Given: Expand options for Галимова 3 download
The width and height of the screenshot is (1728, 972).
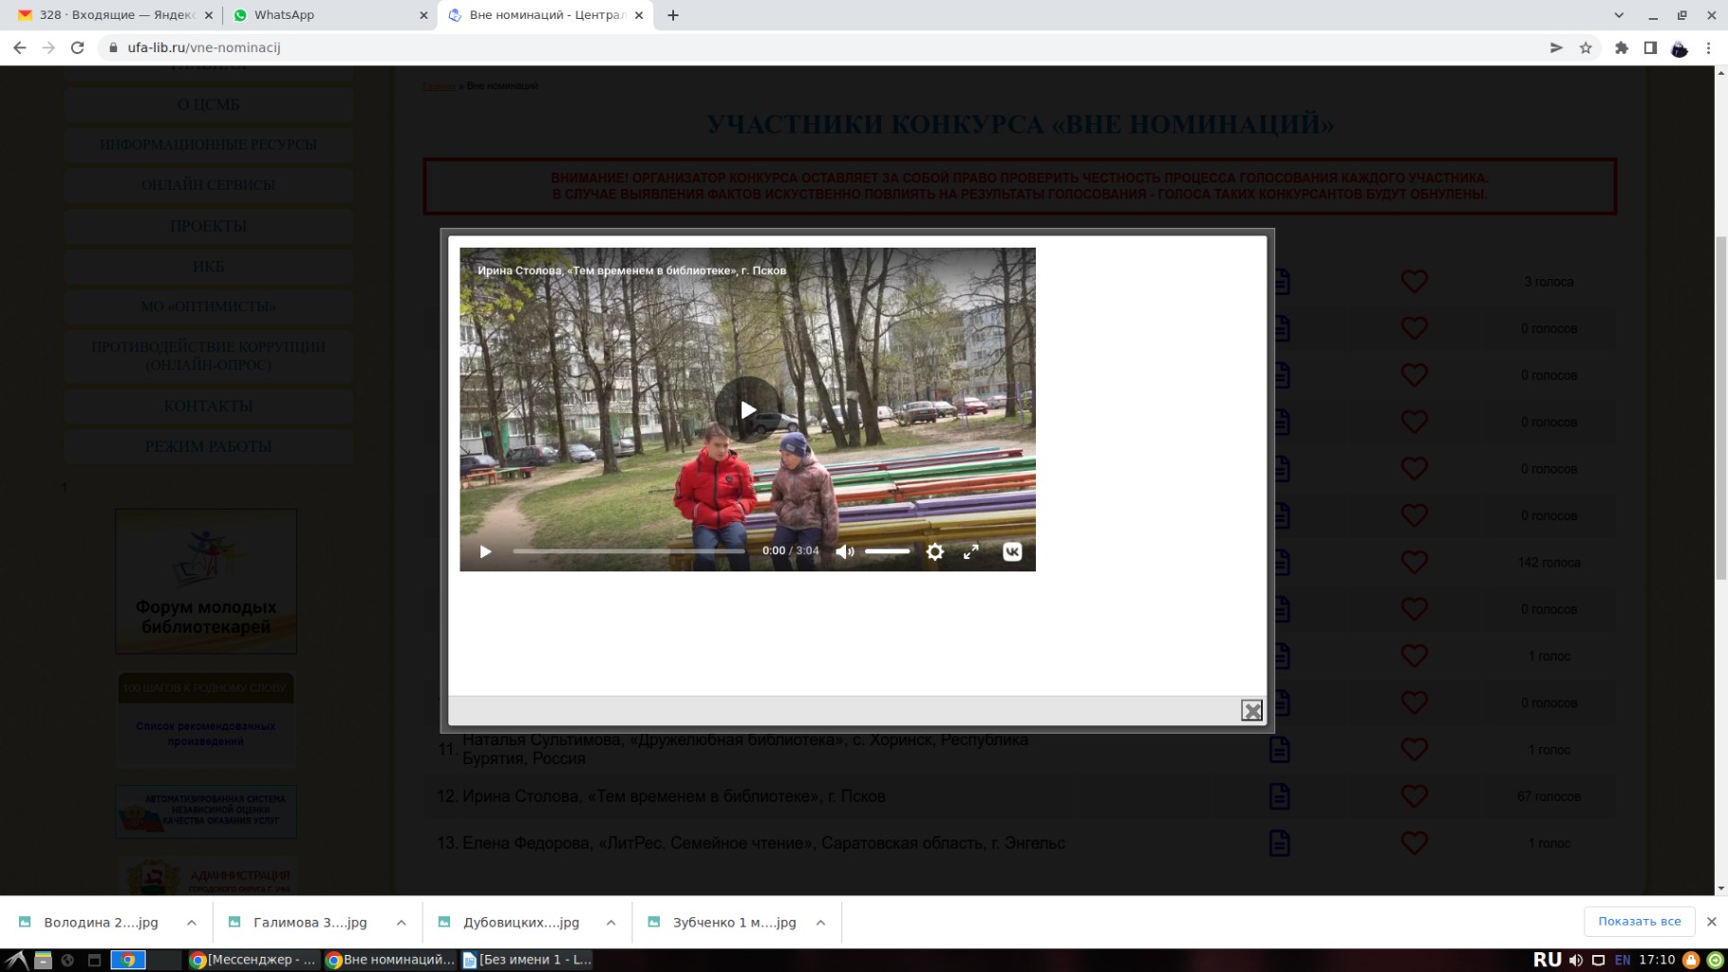Looking at the screenshot, I should tap(402, 922).
